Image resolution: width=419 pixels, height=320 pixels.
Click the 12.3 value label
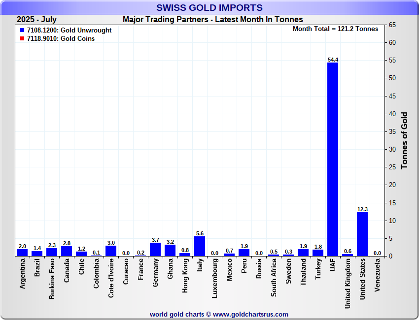point(362,209)
